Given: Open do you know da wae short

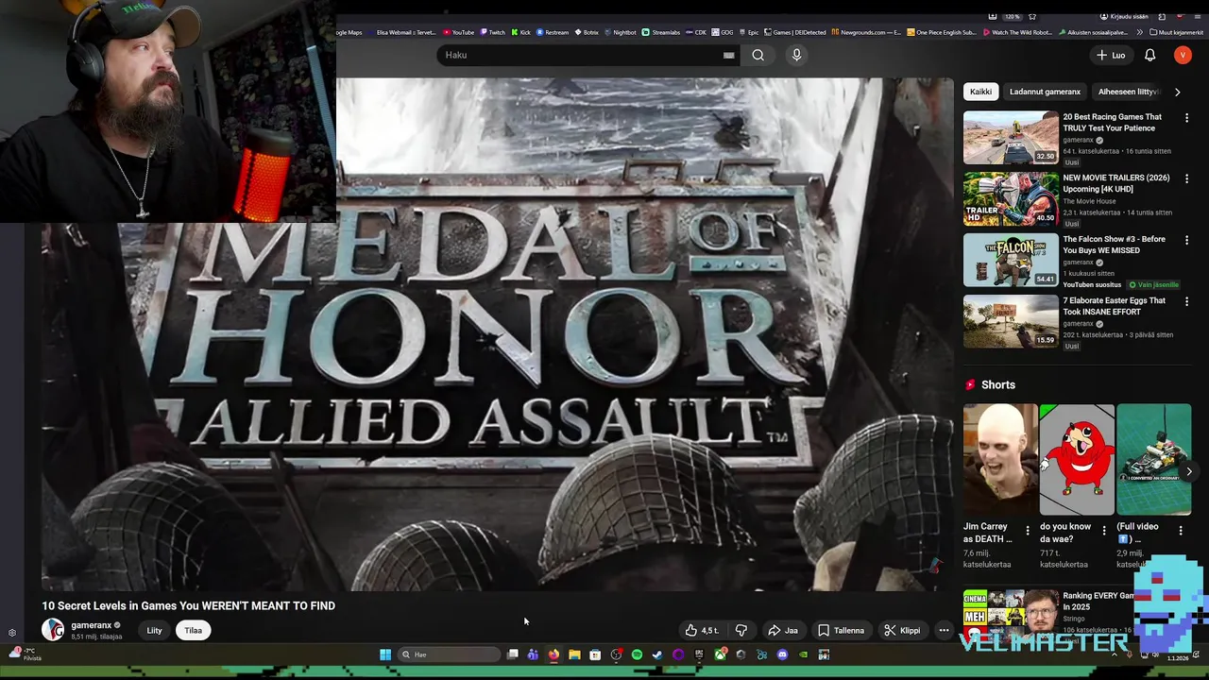Looking at the screenshot, I should coord(1077,460).
